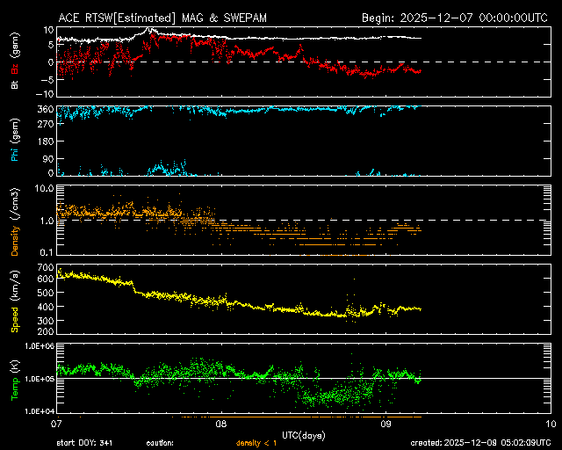Click the start DOY: 341 text

[84, 443]
